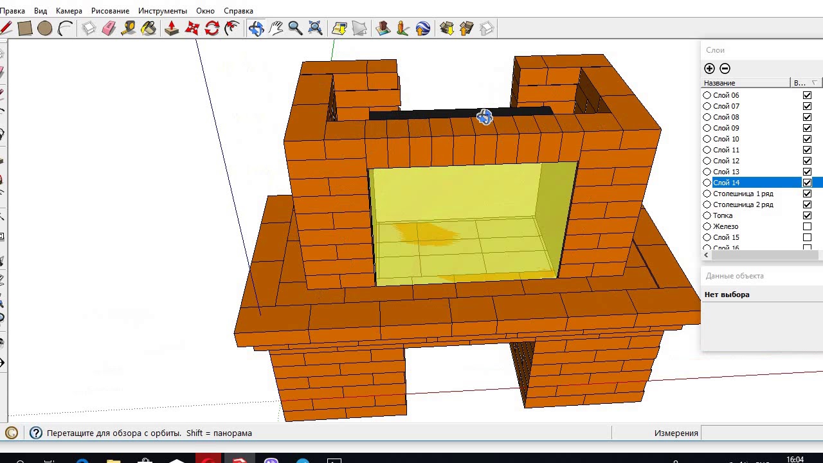Activate the Orbit tool in toolbar

point(256,28)
